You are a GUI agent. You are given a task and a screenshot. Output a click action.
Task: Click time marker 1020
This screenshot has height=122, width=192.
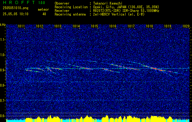pyautogui.click(x=186, y=26)
